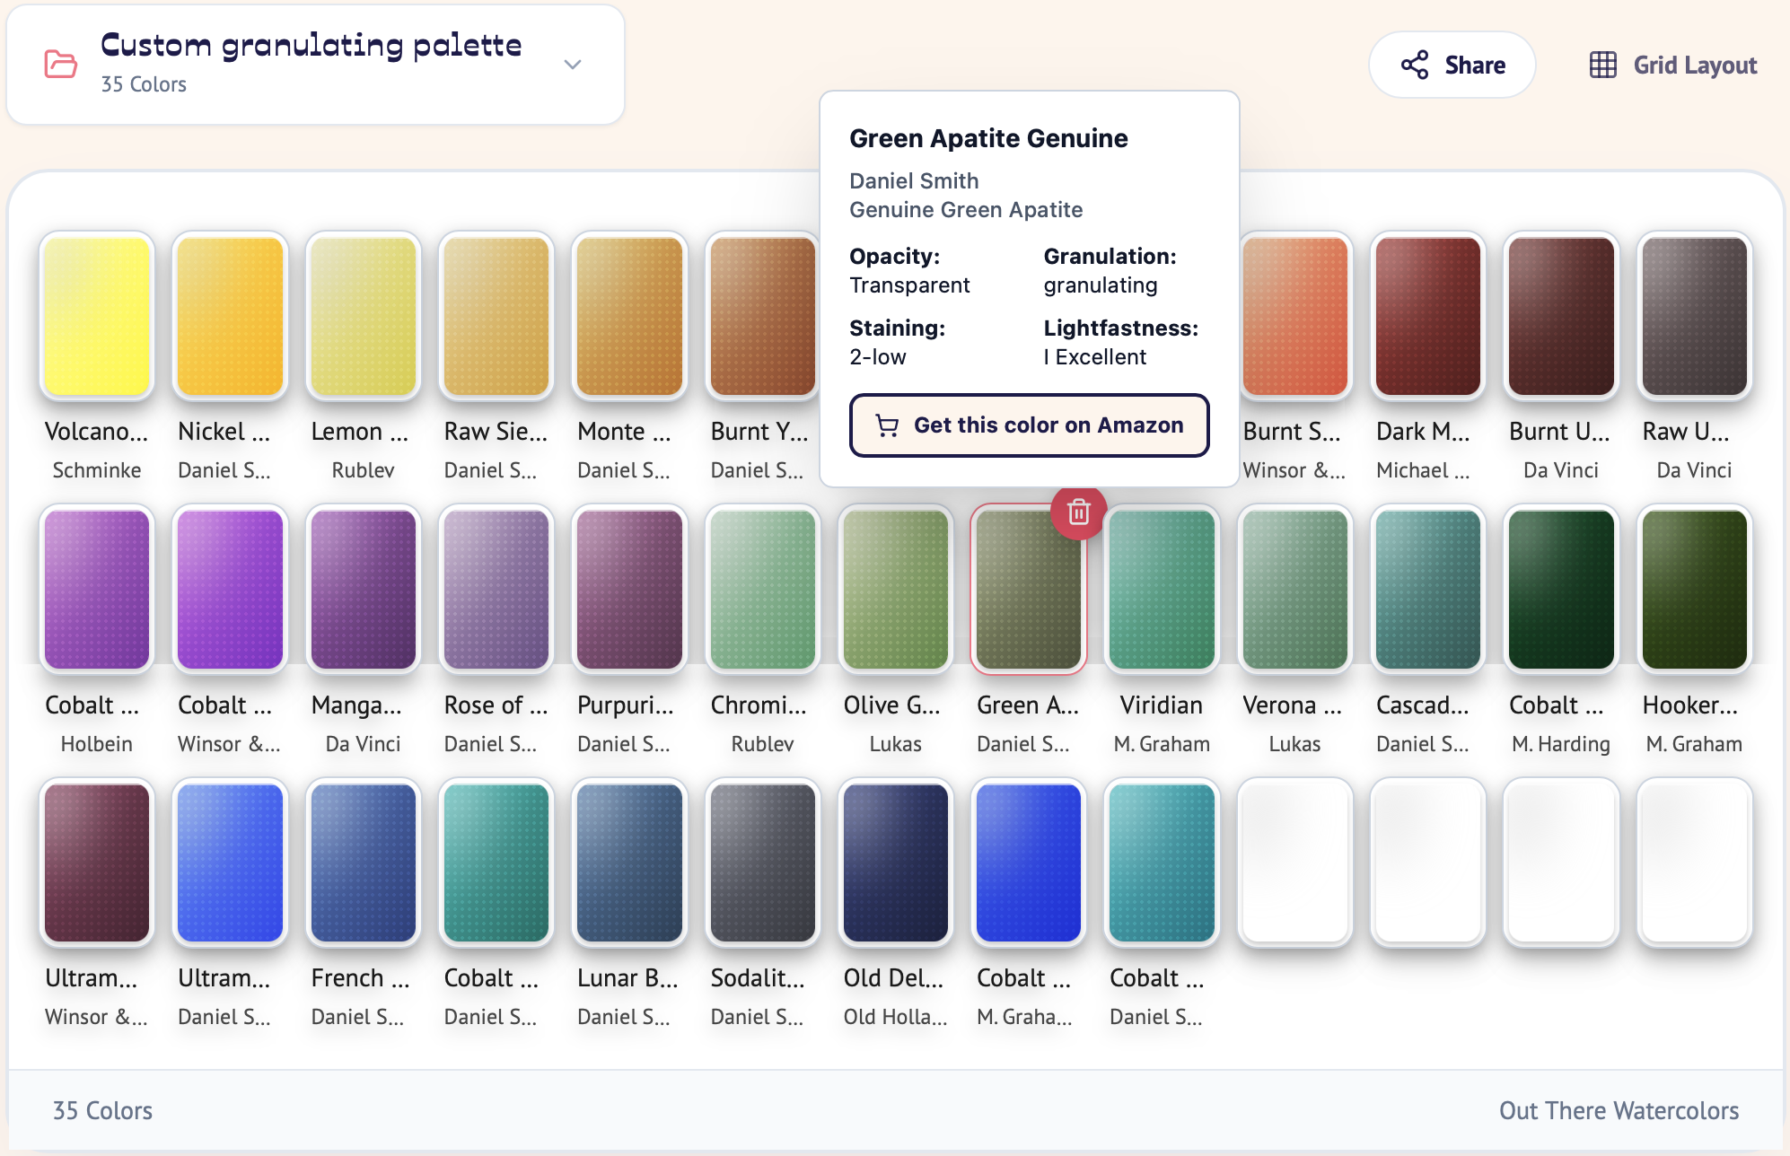Pick the Monte Daniel Smith swatch
Screen dimensions: 1790x1156
(x=629, y=316)
